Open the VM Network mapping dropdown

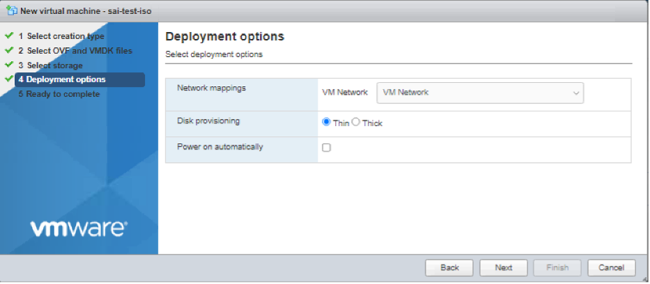(x=480, y=93)
